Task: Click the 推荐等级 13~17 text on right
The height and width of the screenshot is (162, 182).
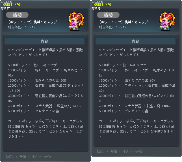Action: (x=113, y=27)
